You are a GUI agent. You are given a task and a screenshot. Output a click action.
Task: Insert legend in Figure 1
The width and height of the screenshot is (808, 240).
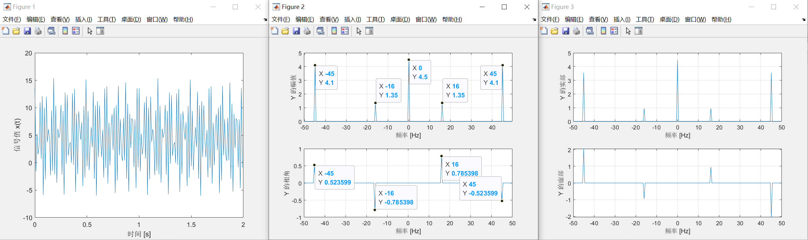click(x=76, y=31)
